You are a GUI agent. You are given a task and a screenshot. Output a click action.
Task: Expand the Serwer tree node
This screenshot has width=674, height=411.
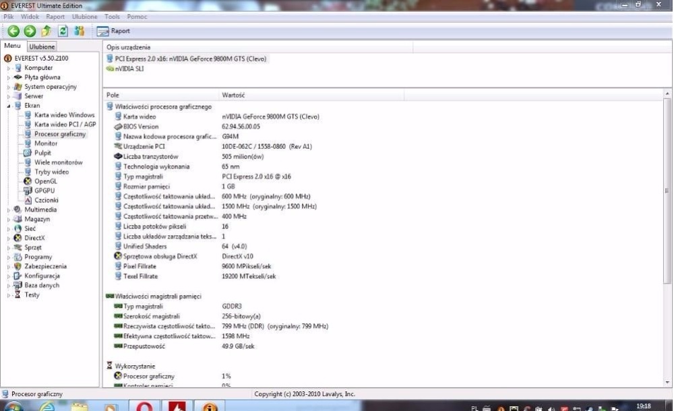point(9,96)
